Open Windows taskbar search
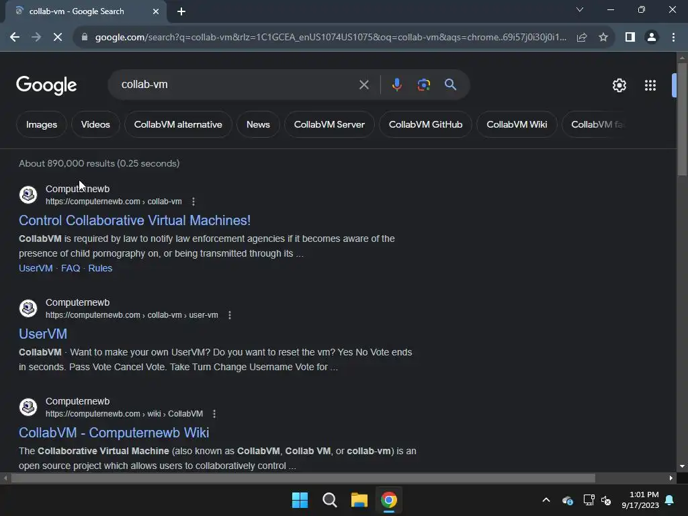Screen dimensions: 688x516 [329, 500]
